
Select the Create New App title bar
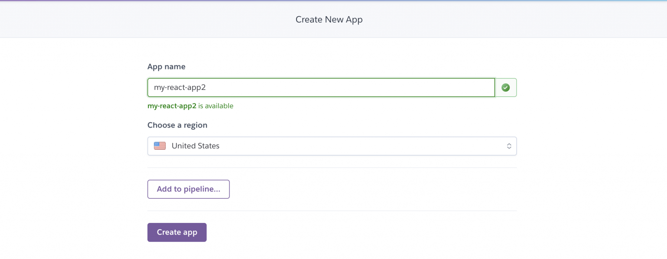tap(329, 20)
